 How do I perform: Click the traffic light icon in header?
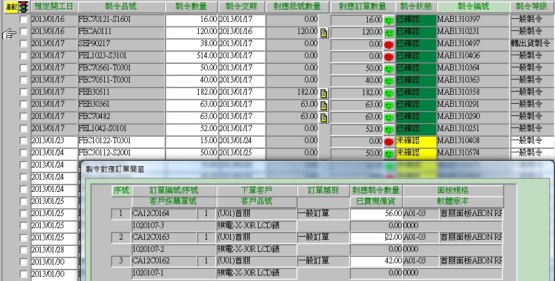coord(24,7)
